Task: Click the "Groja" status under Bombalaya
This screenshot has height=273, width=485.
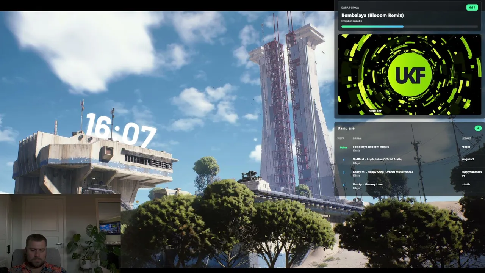Action: [x=356, y=151]
